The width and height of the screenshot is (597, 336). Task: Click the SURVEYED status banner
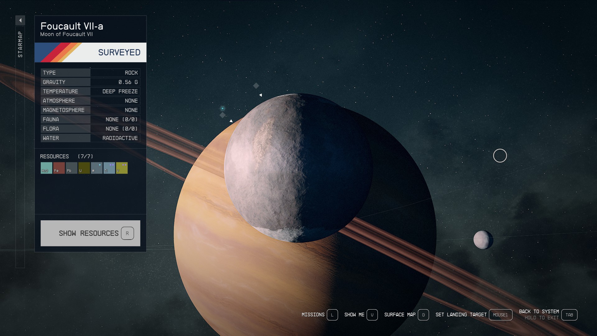point(90,52)
